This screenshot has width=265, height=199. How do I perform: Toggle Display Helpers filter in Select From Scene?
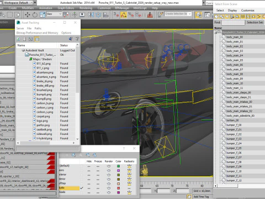click(x=237, y=17)
